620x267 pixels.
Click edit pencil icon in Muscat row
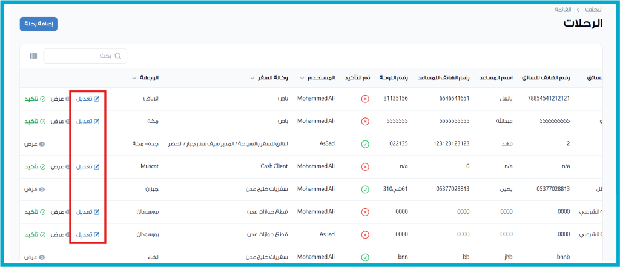96,166
